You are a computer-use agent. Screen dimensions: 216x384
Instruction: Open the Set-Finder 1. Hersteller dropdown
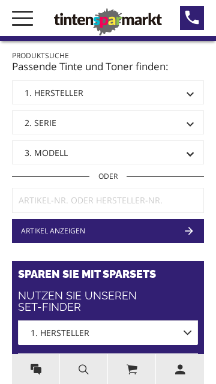point(108,332)
